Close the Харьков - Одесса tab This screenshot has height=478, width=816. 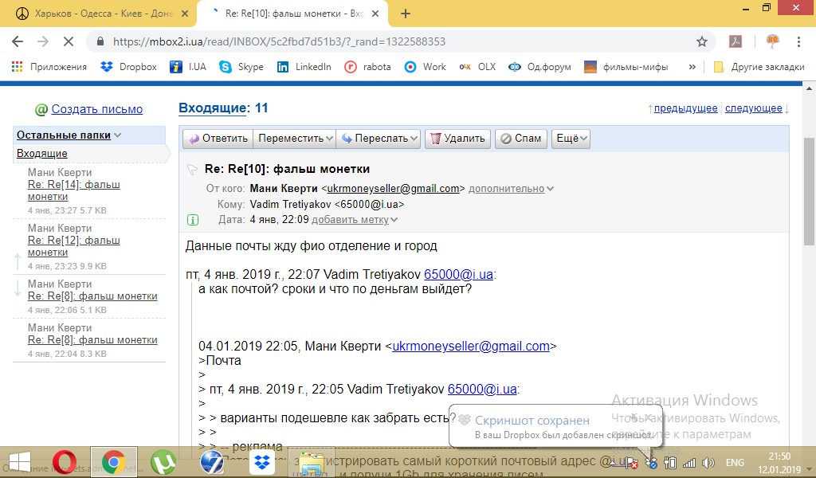click(185, 14)
